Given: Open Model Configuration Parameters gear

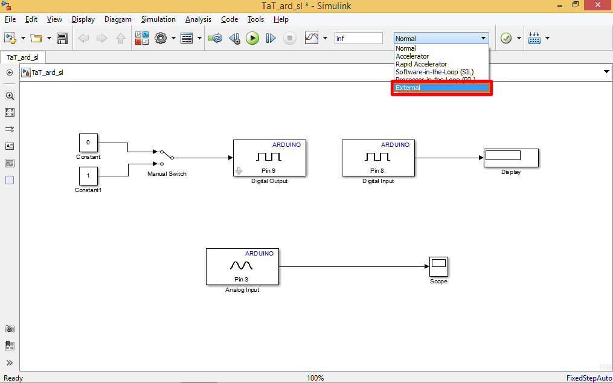Looking at the screenshot, I should tap(161, 38).
